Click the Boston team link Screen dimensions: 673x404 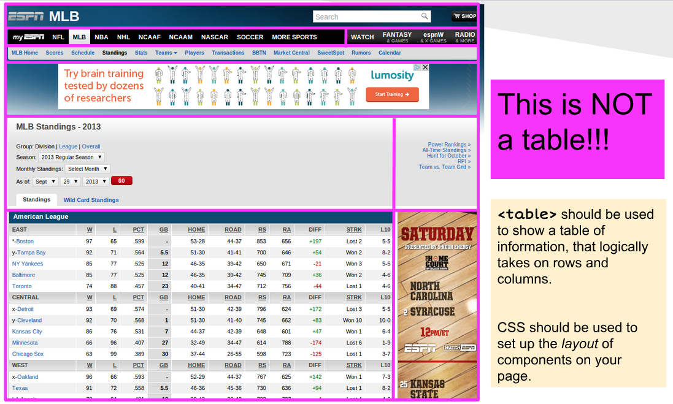coord(25,242)
